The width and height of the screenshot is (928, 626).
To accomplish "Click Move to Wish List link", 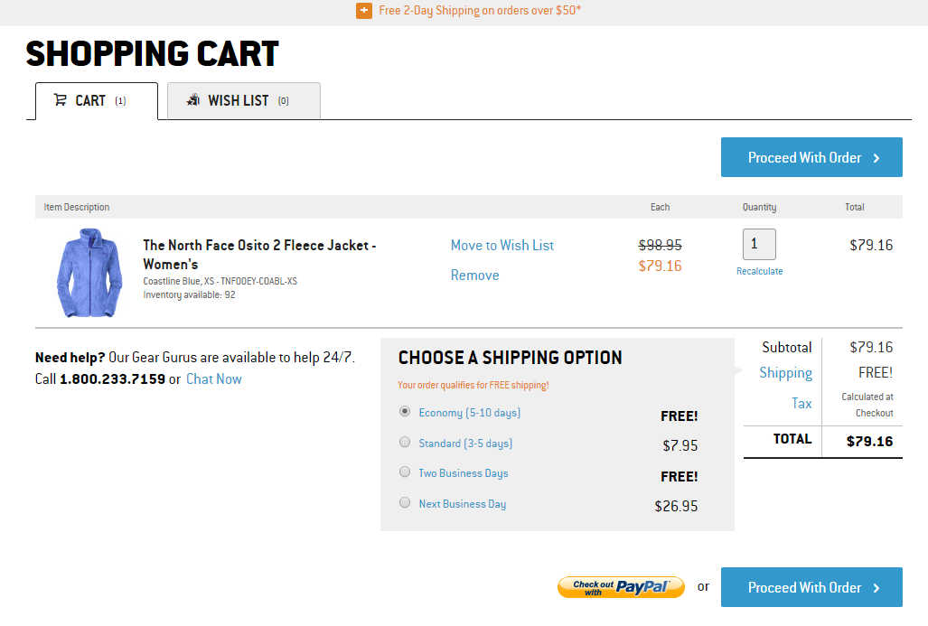I will (501, 245).
